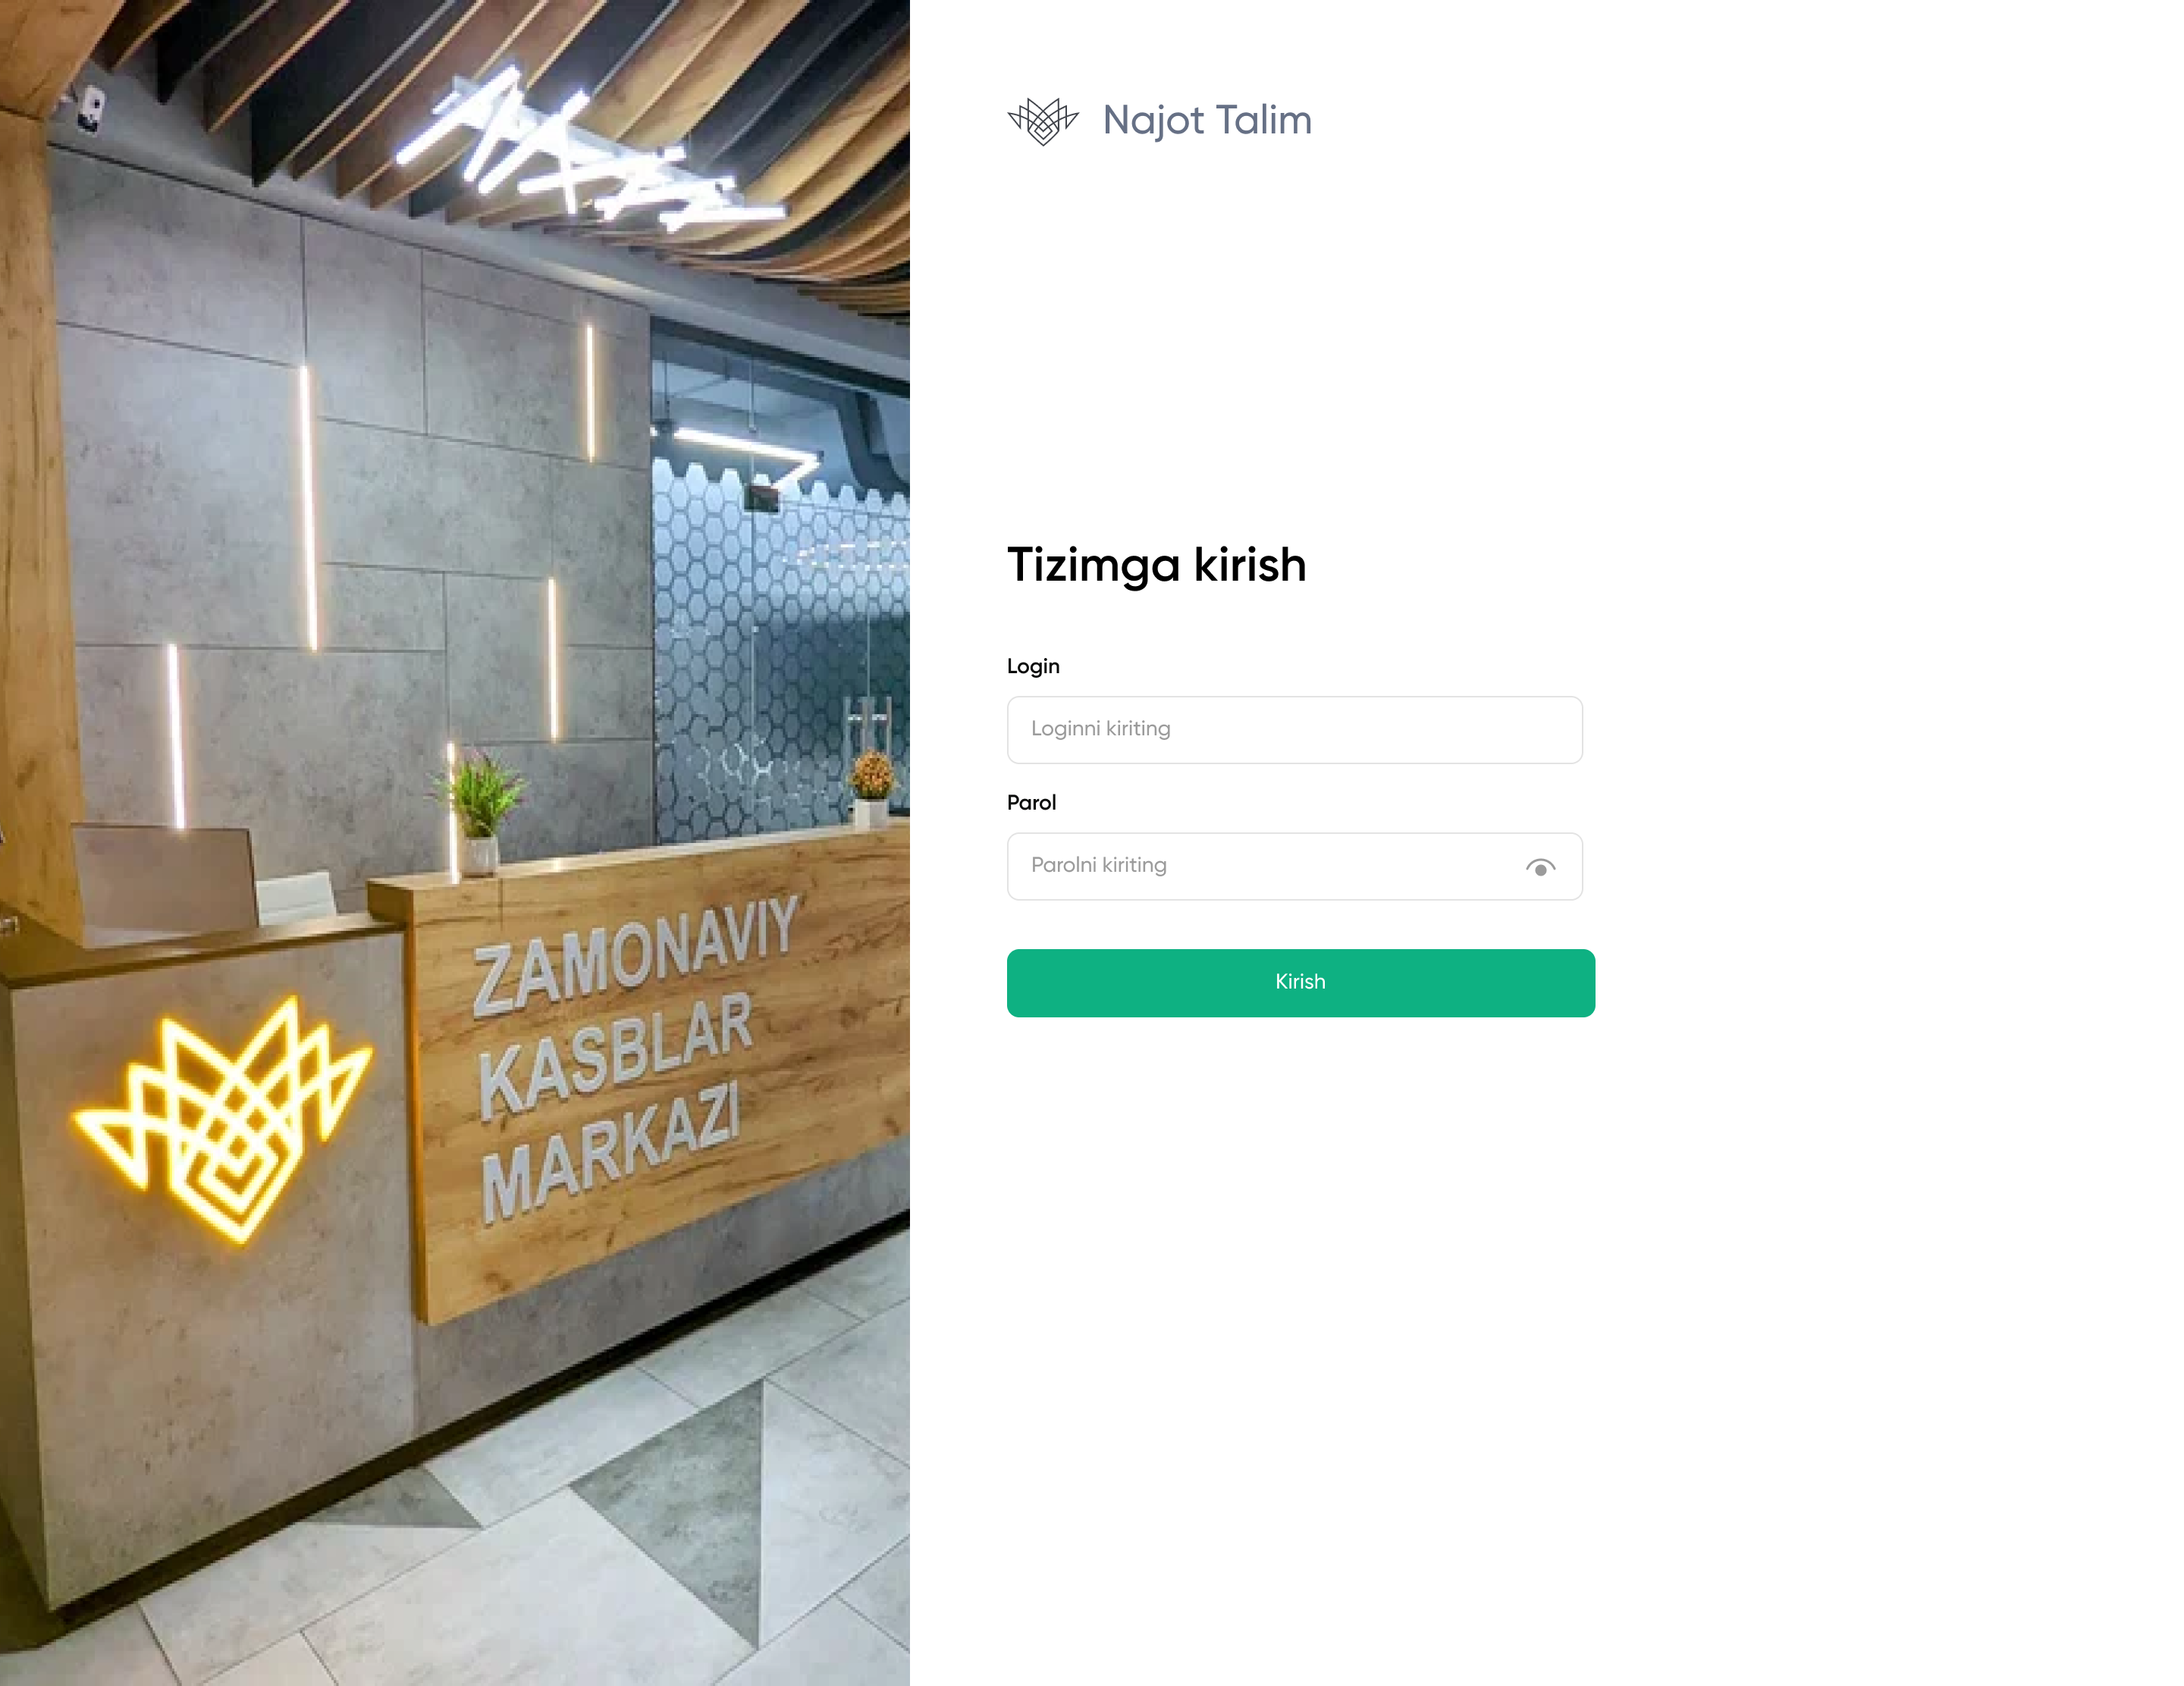Click the tallest vertical LED wall strip
This screenshot has width=2184, height=1686.
(x=309, y=508)
